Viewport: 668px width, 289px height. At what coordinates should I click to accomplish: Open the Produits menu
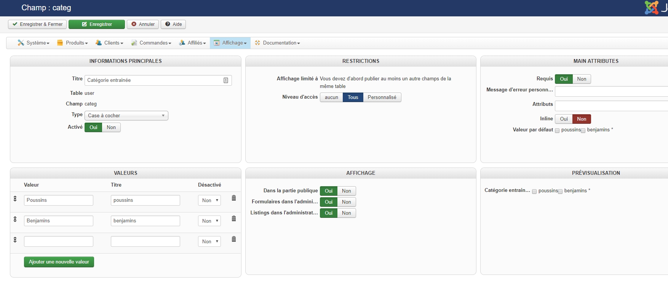72,43
